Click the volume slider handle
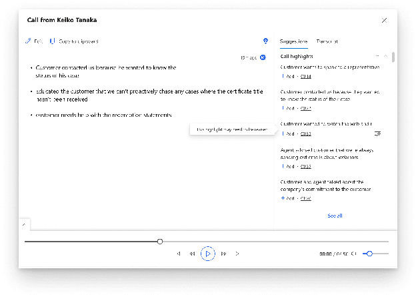 pyautogui.click(x=369, y=254)
